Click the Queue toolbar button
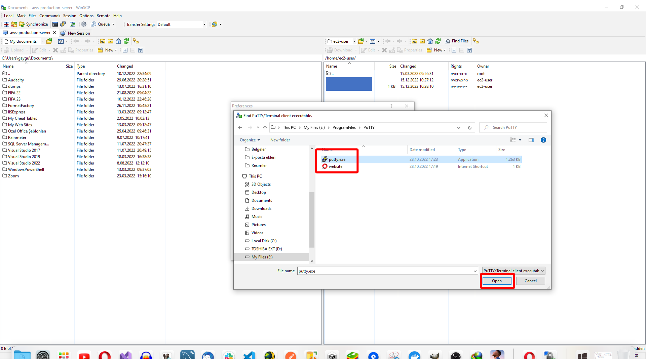This screenshot has height=363, width=646. (x=101, y=24)
